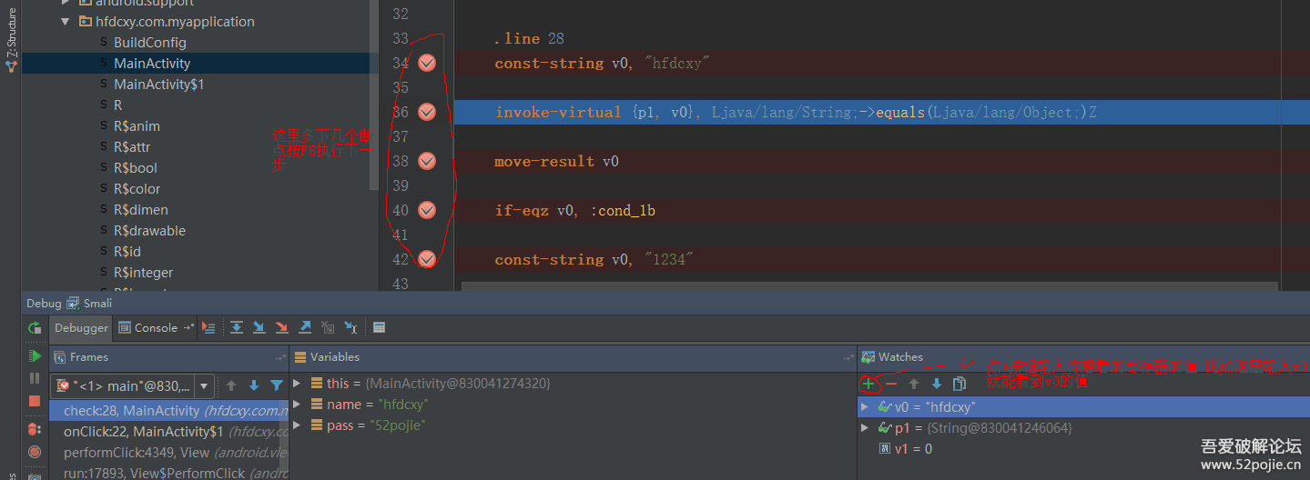Move watch up in Watches panel
Image resolution: width=1310 pixels, height=480 pixels.
(915, 384)
